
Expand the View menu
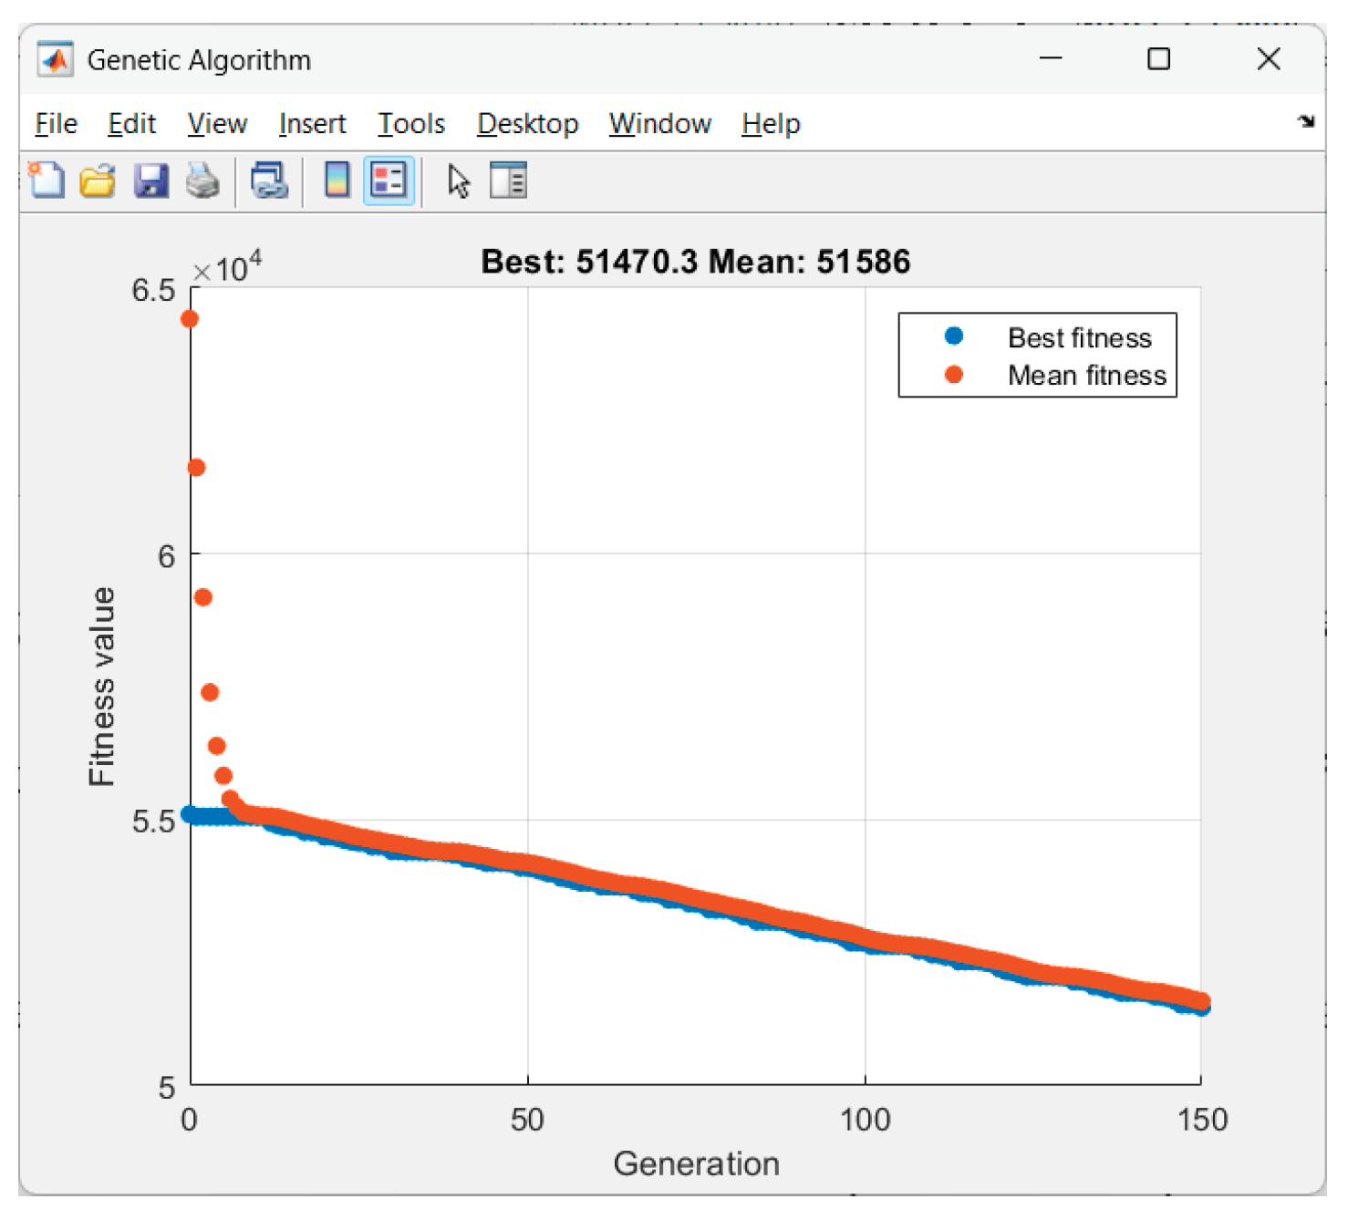tap(217, 123)
